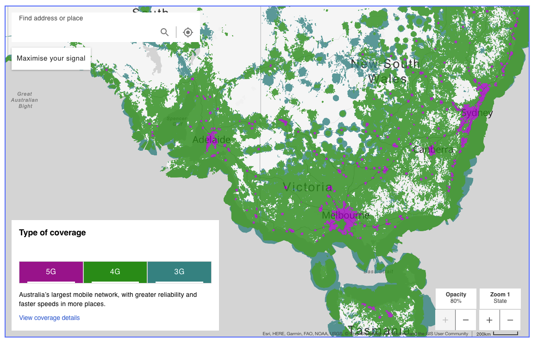Click the Victoria state label
This screenshot has height=344, width=538.
tap(308, 187)
